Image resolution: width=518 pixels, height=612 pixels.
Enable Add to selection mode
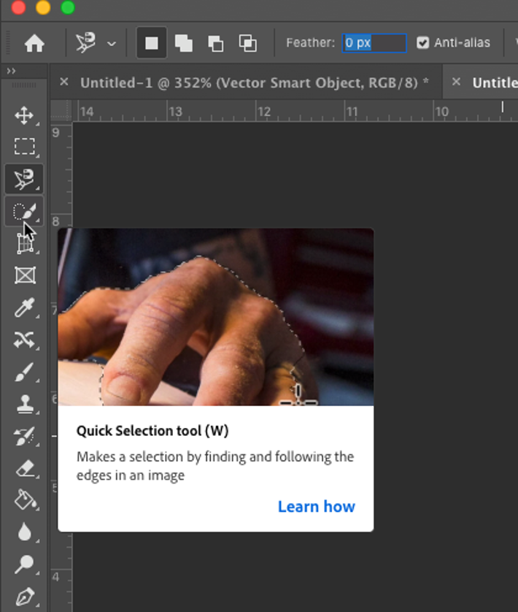pos(184,43)
